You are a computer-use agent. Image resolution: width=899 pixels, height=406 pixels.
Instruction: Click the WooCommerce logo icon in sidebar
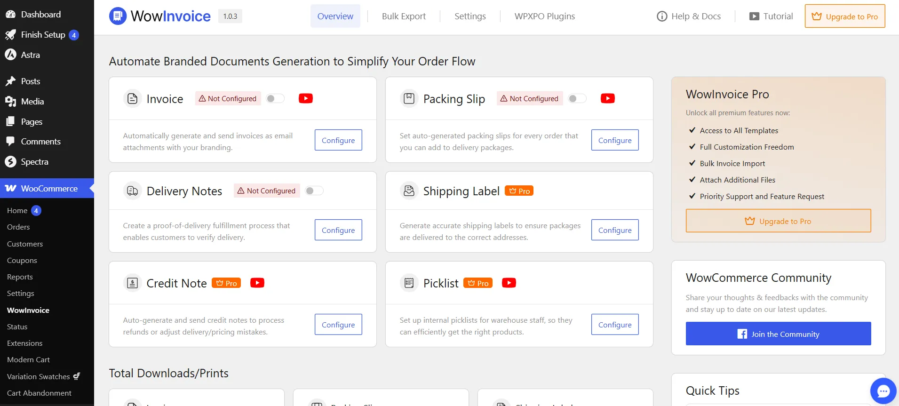click(10, 189)
